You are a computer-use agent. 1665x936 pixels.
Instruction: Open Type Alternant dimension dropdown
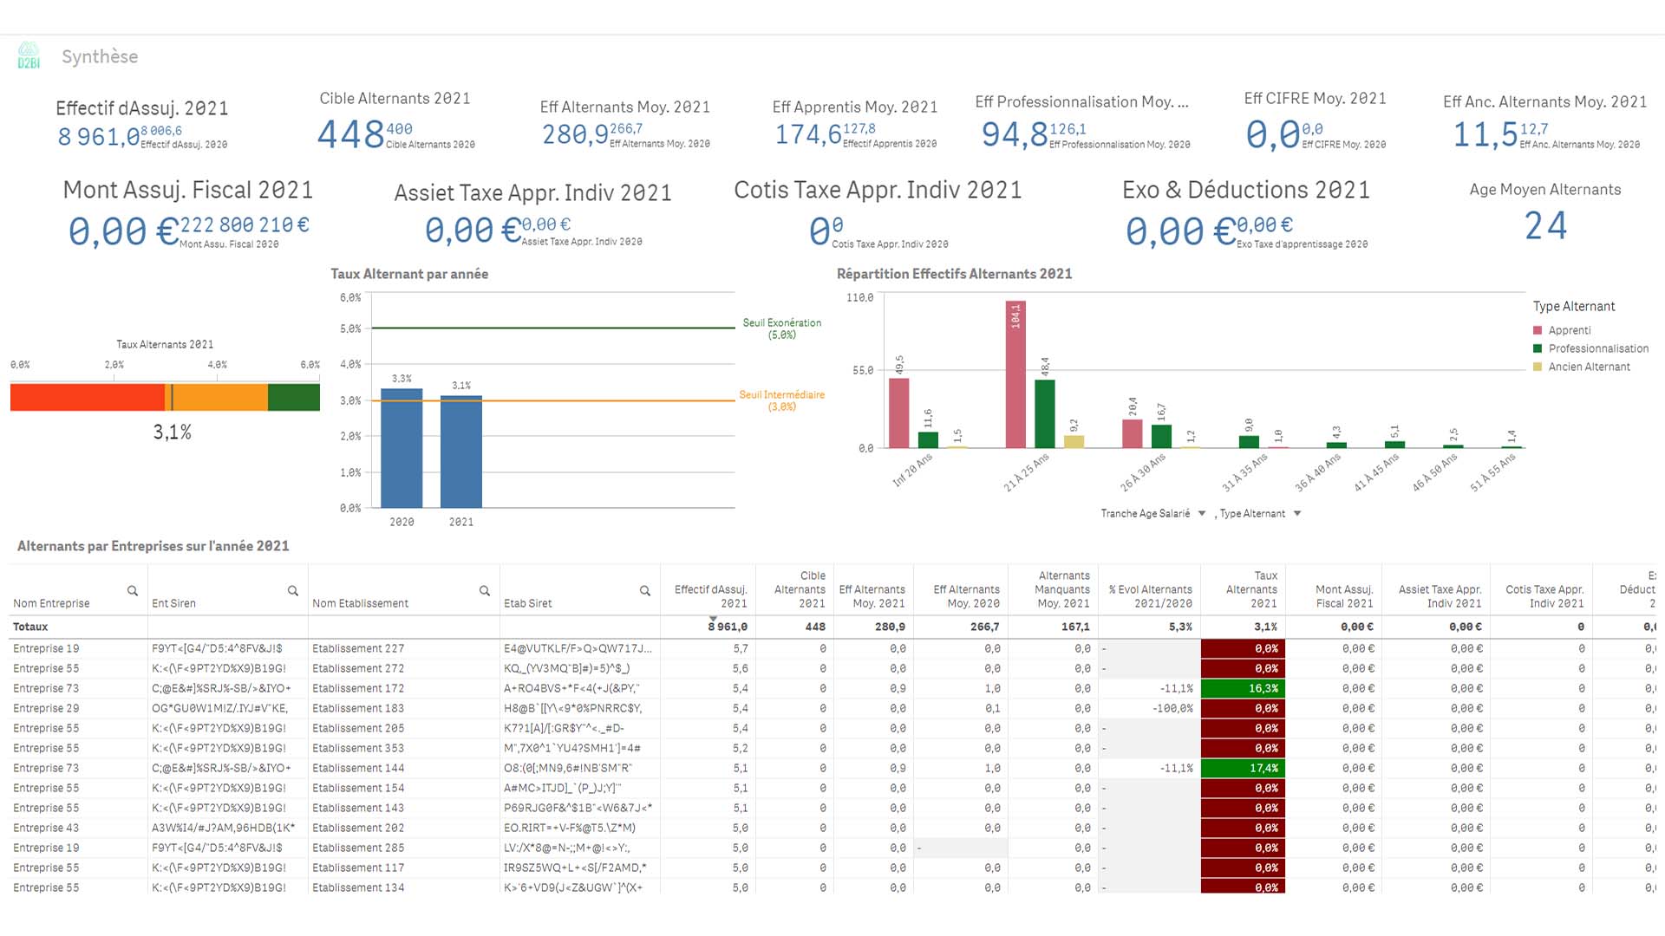click(x=1297, y=514)
